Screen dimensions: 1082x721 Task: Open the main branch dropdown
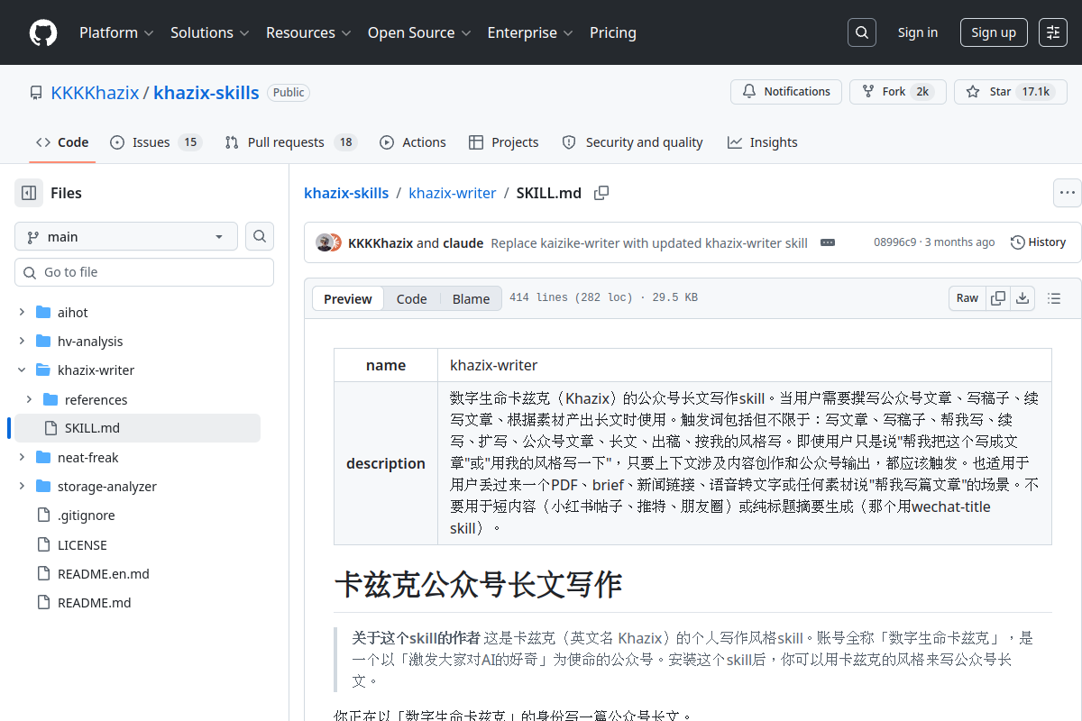(x=126, y=236)
